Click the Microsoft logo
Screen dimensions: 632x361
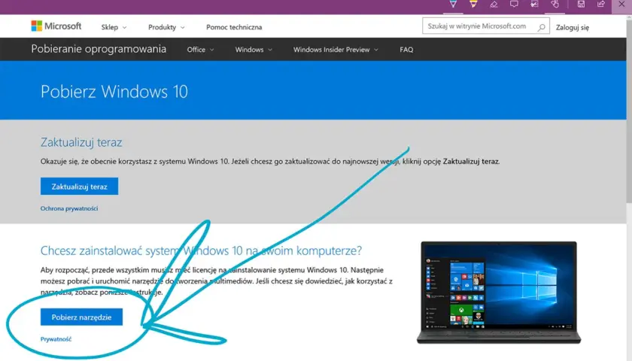56,26
